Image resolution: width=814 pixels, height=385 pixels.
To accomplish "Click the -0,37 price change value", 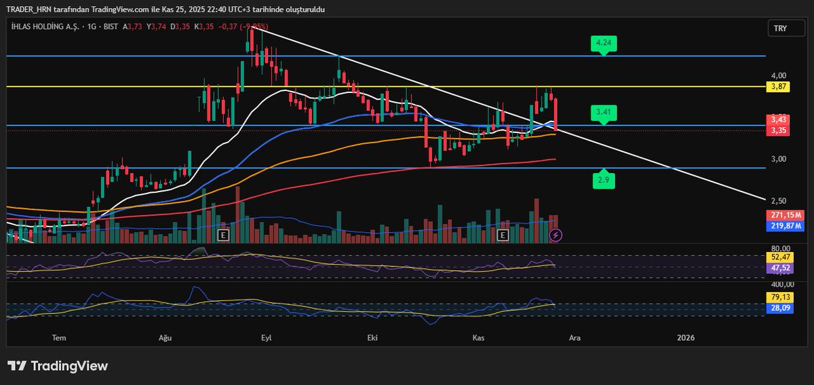I will [x=228, y=26].
